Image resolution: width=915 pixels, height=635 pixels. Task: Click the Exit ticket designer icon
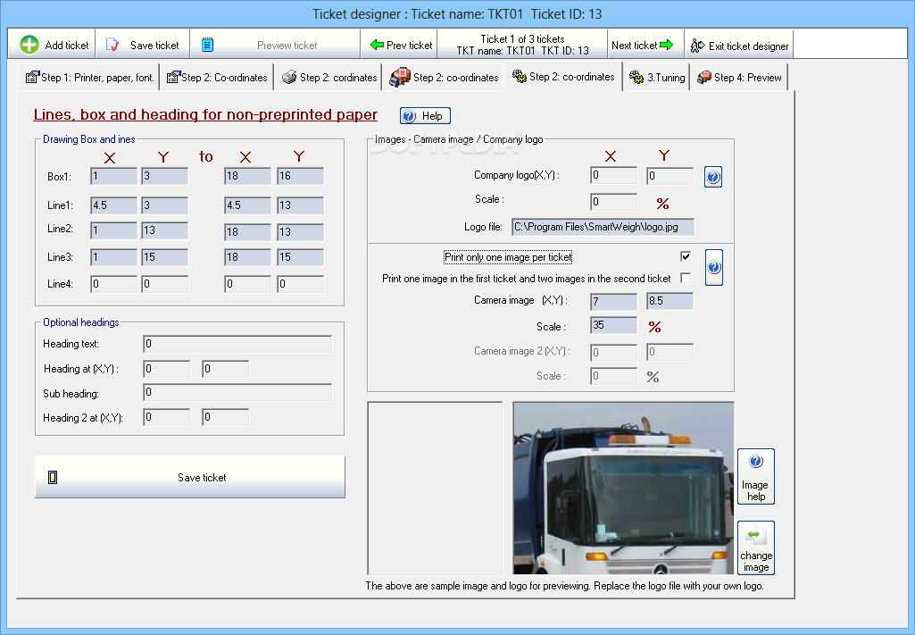[697, 46]
